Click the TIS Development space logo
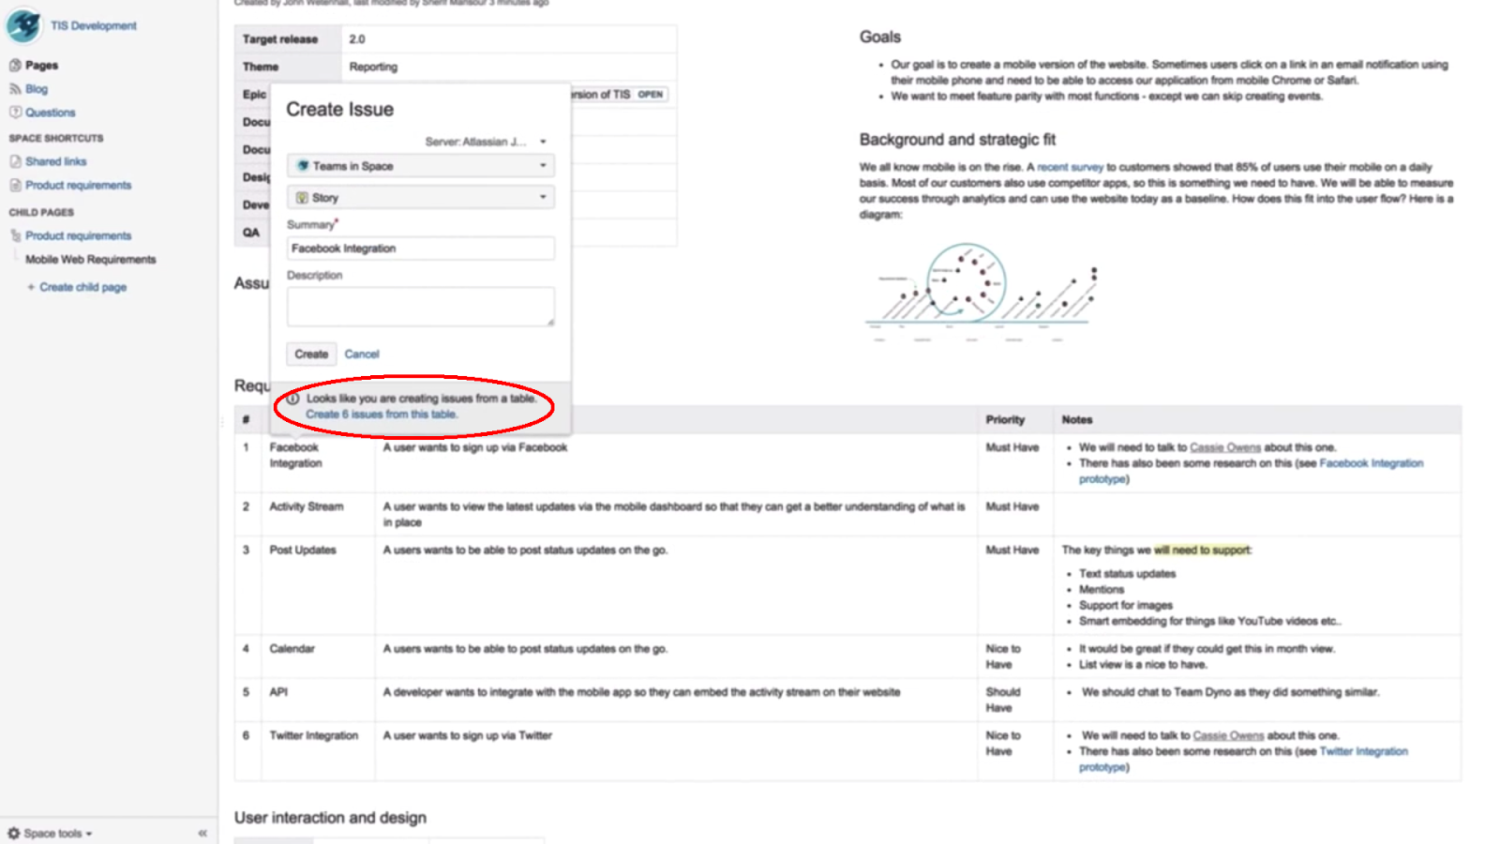Image resolution: width=1500 pixels, height=844 pixels. [x=23, y=25]
